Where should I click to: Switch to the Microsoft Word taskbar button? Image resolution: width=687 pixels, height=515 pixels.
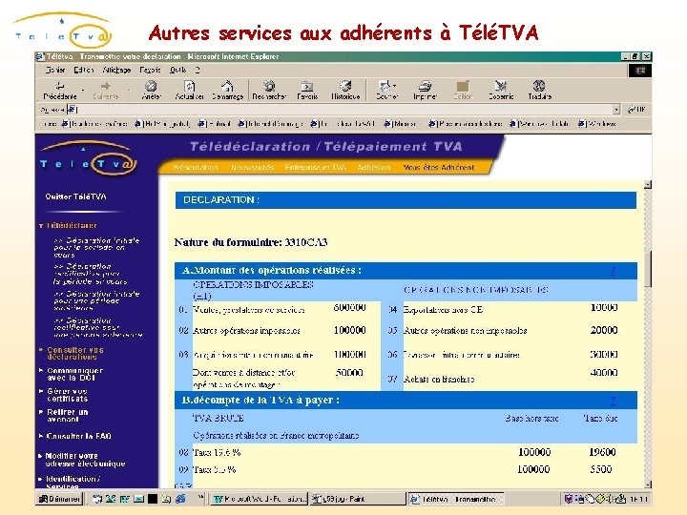(x=260, y=499)
